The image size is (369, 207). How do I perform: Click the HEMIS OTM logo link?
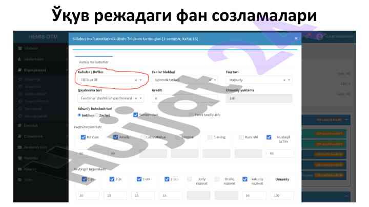pyautogui.click(x=43, y=37)
